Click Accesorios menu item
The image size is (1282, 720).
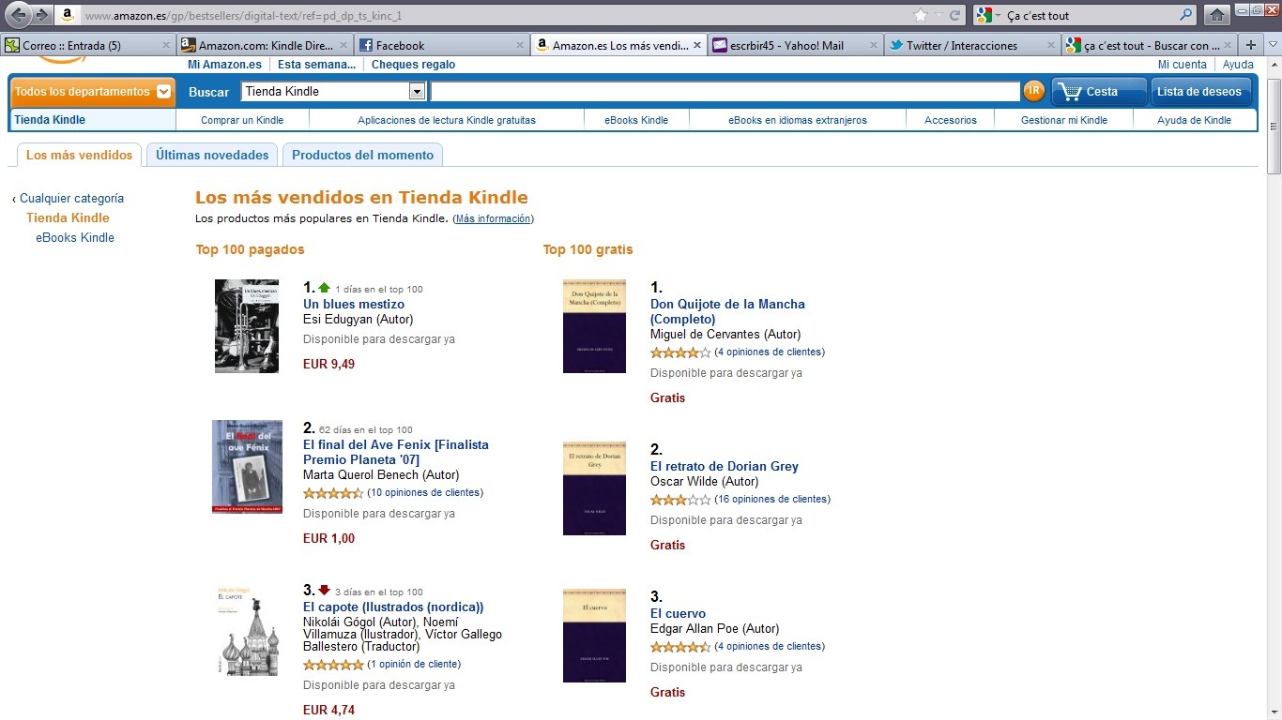[x=951, y=120]
